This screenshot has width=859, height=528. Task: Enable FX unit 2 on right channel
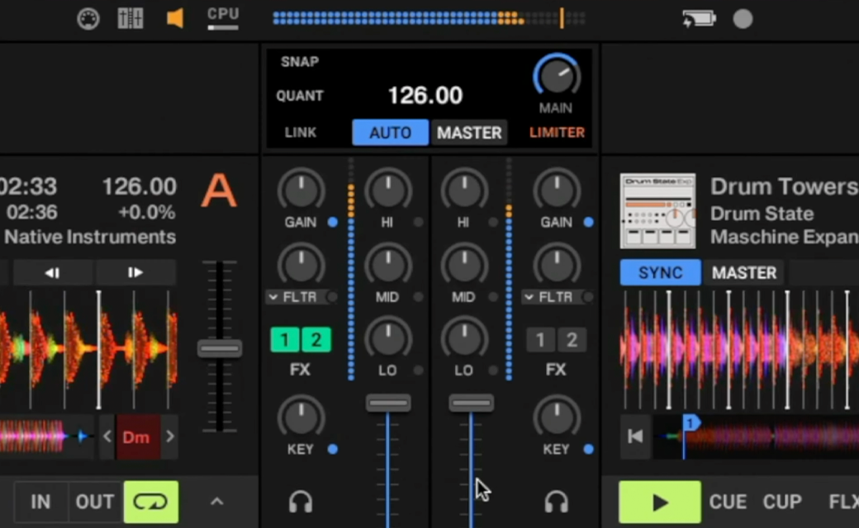(572, 341)
